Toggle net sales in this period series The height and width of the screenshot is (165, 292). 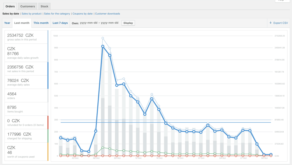coord(26,69)
